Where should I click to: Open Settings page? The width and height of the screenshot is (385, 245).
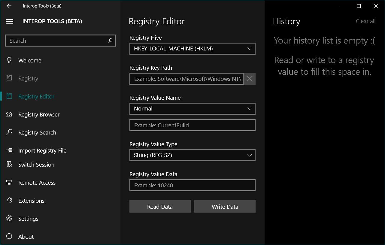click(x=60, y=219)
